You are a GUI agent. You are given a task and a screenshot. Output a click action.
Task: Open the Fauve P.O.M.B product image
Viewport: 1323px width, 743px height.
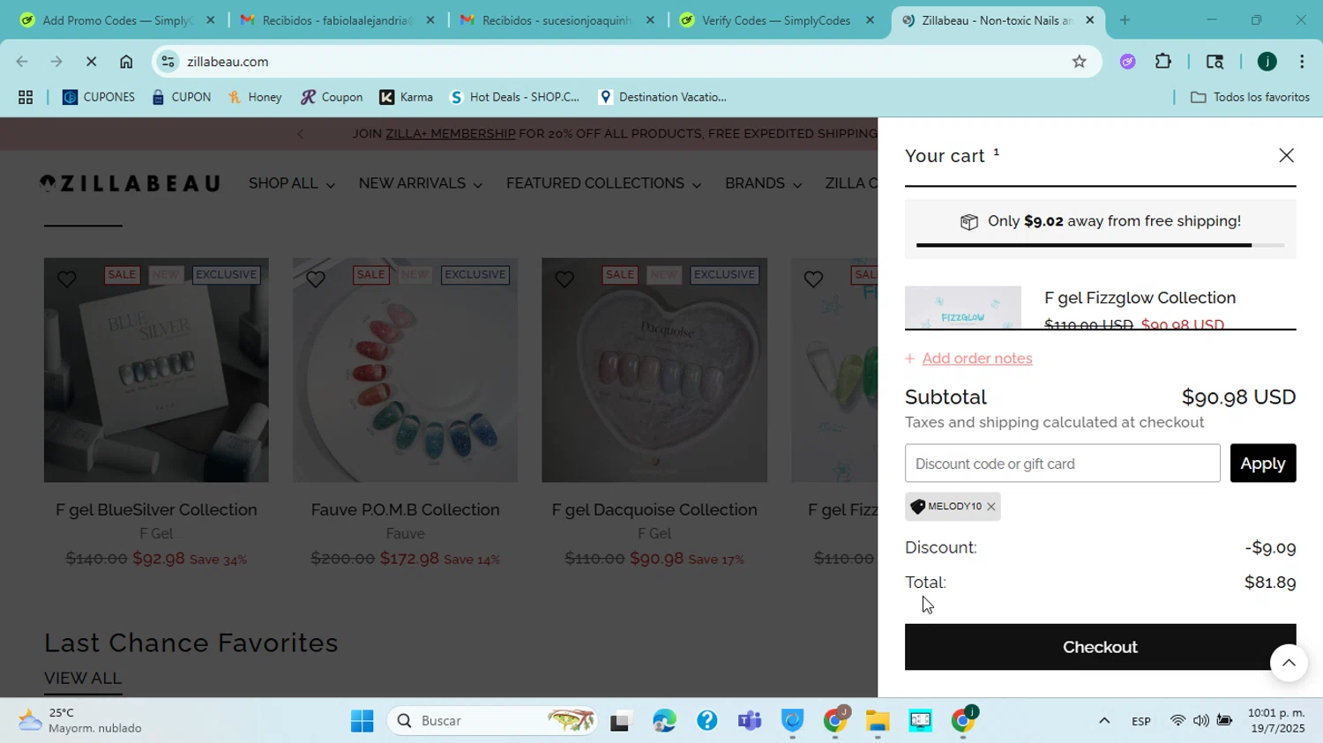click(405, 370)
